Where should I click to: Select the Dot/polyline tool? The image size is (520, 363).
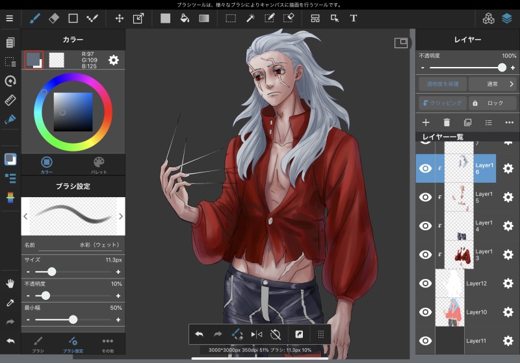click(x=92, y=18)
